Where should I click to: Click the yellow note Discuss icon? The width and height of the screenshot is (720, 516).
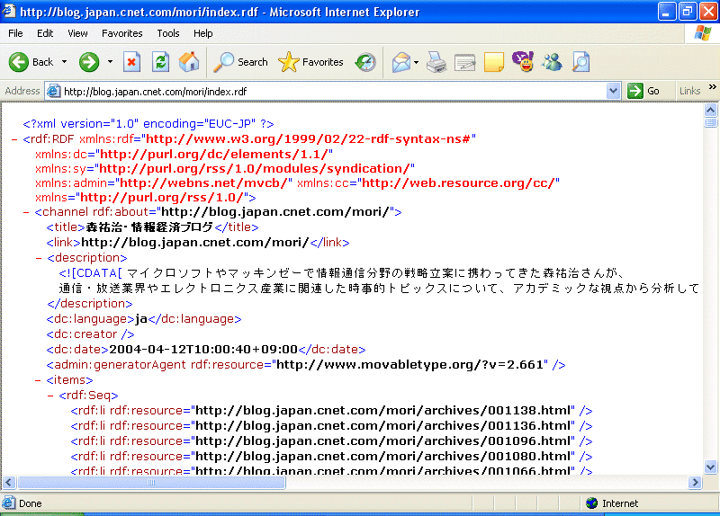(494, 62)
